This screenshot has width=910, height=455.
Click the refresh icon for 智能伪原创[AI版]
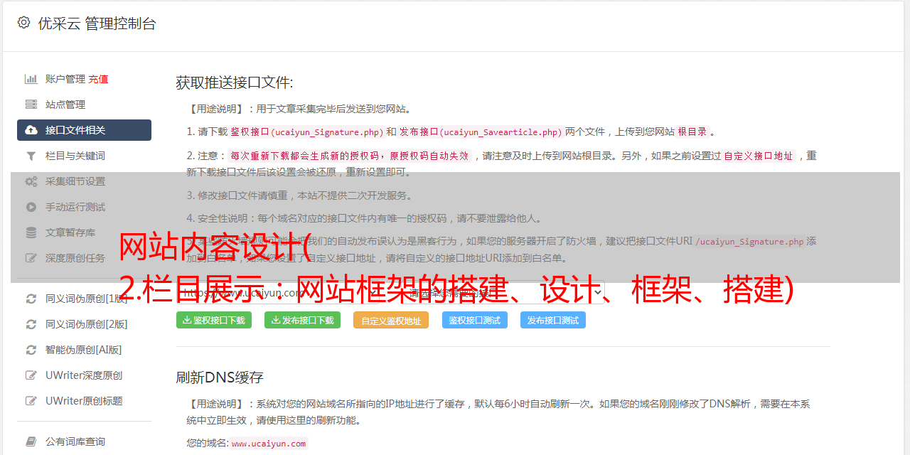[x=31, y=350]
